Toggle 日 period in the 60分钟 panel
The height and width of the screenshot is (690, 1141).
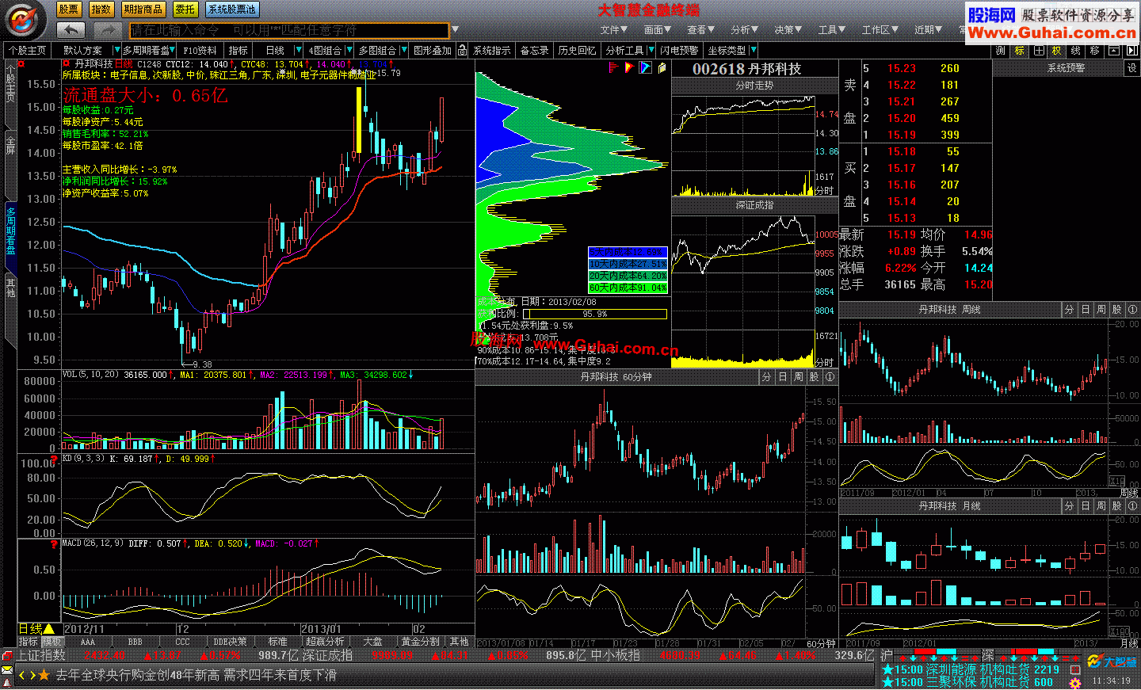pyautogui.click(x=782, y=377)
